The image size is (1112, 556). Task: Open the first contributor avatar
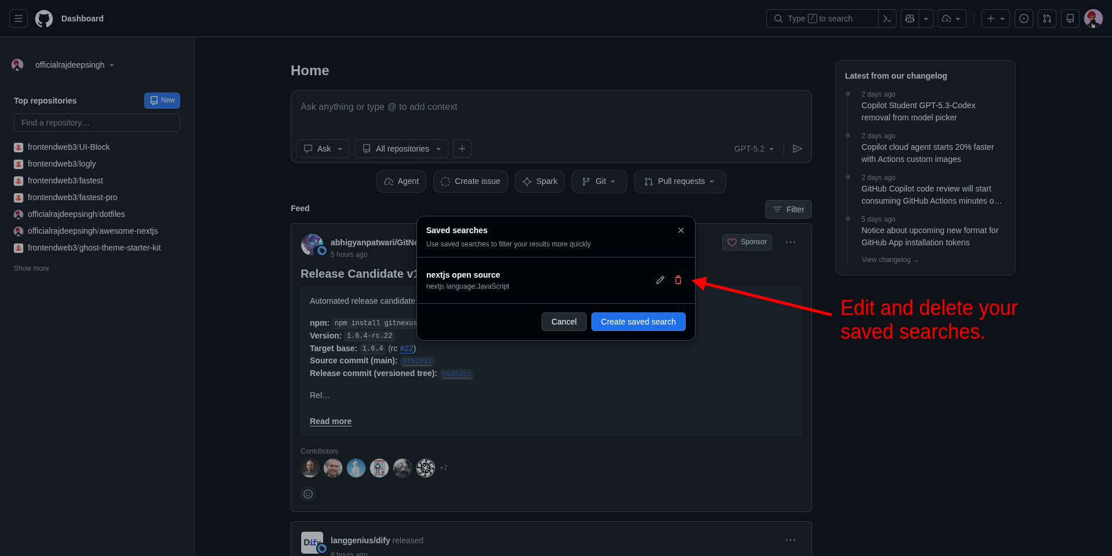[x=310, y=468]
